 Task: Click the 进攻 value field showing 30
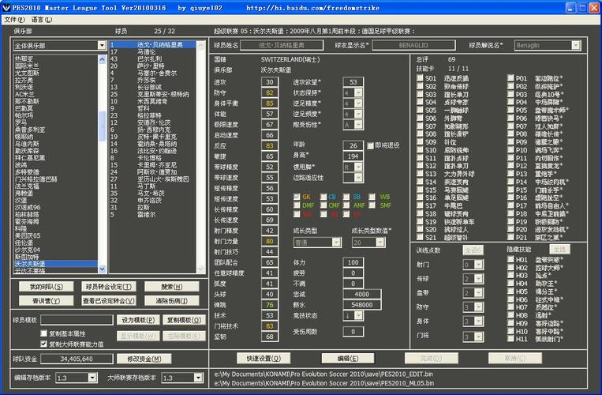tap(270, 82)
